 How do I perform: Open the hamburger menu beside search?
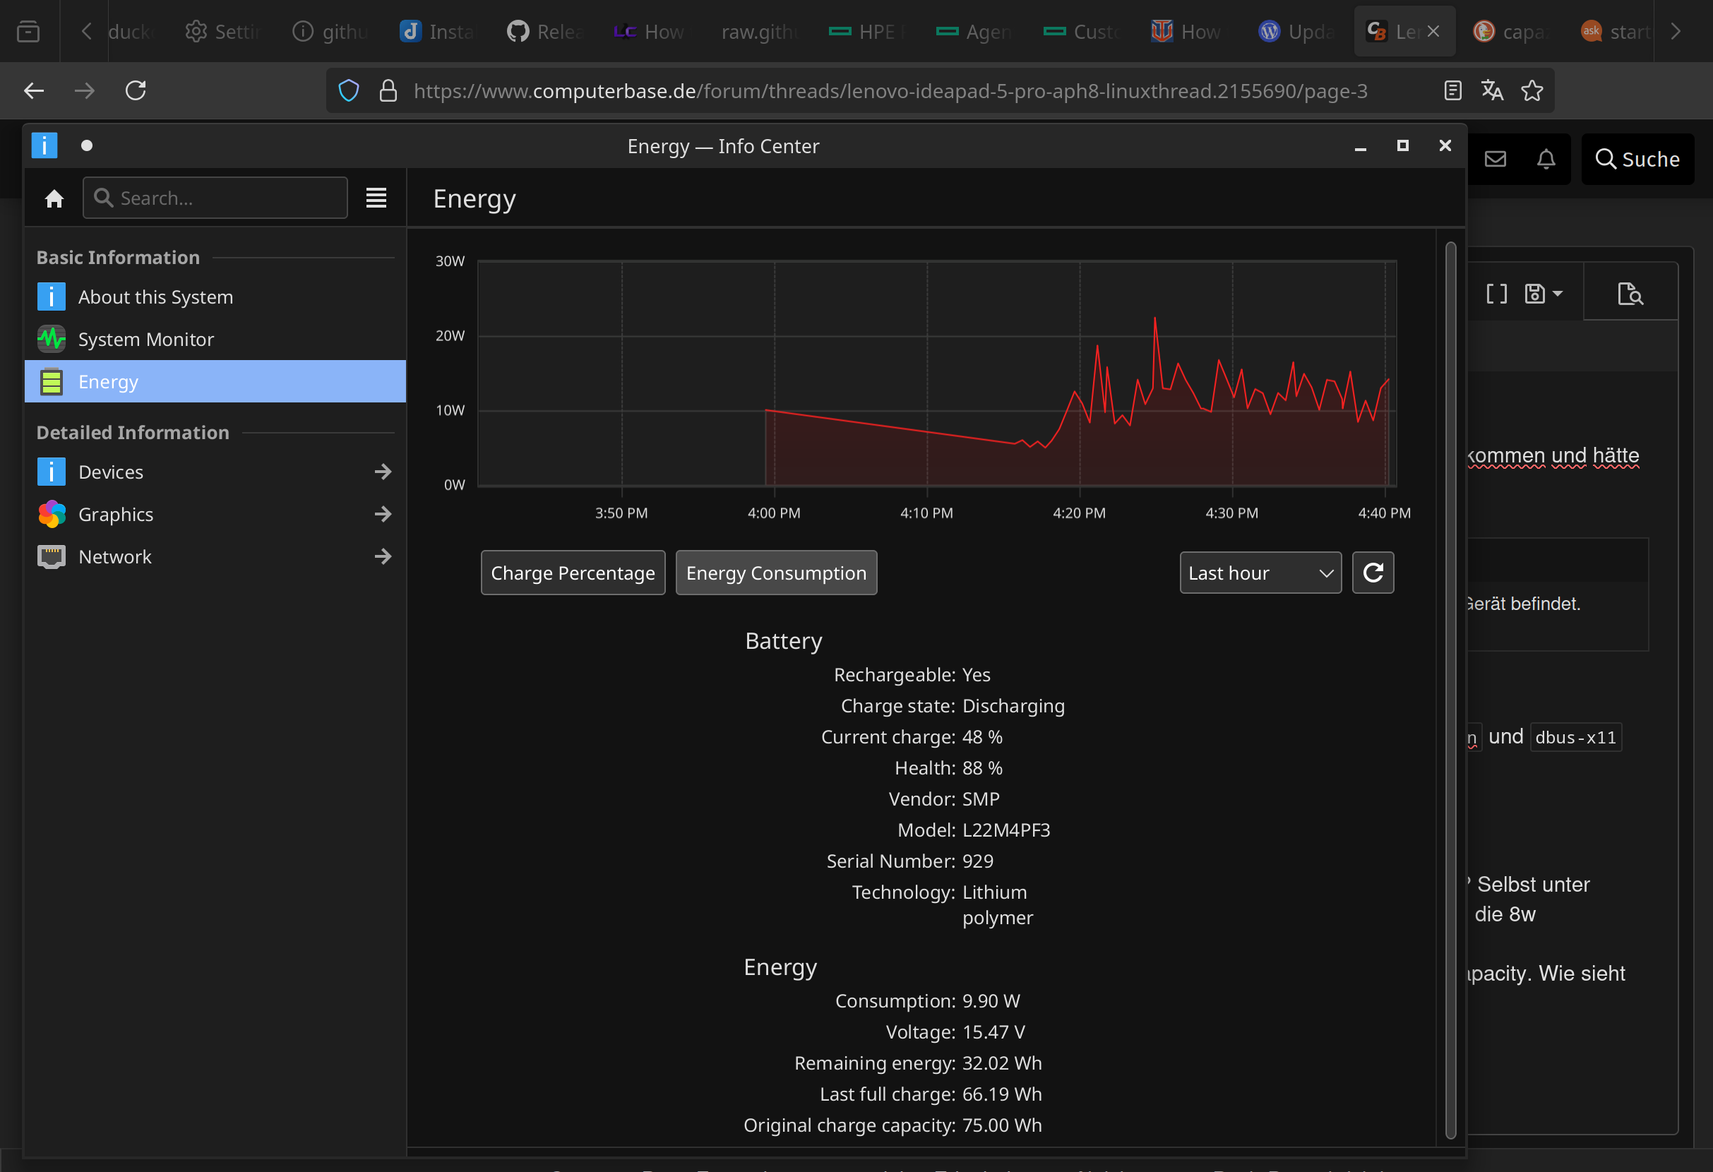pyautogui.click(x=376, y=198)
